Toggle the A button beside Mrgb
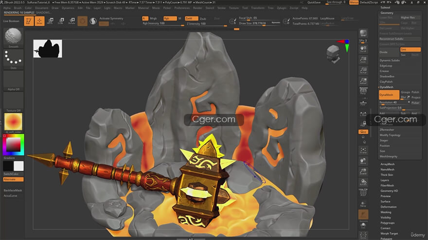Screen dimensions: 428x240 145,18
